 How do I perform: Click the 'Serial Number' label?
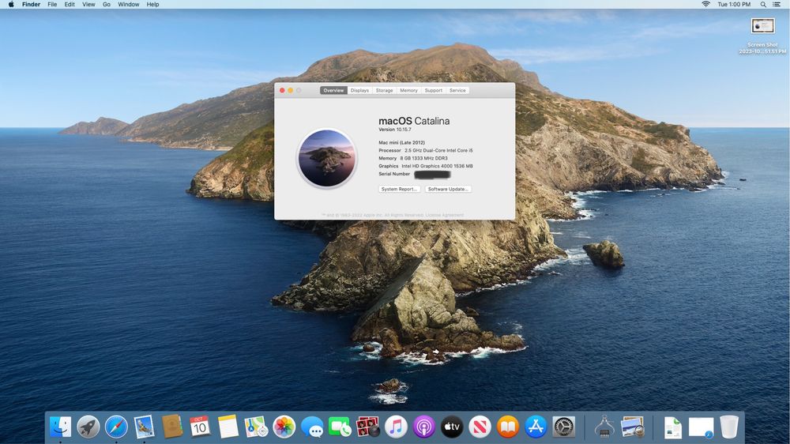[394, 174]
